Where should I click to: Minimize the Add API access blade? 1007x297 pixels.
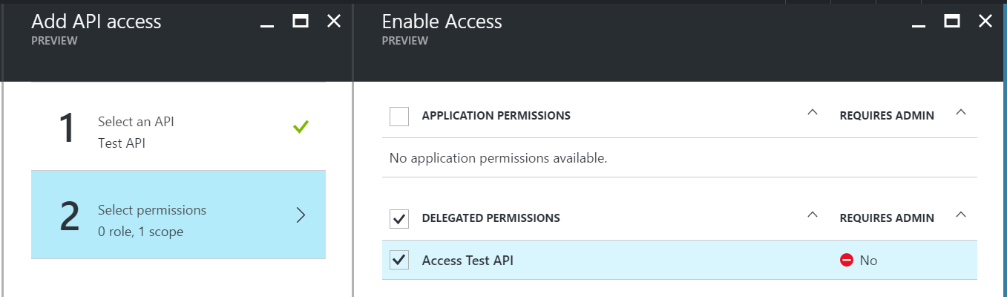click(267, 22)
